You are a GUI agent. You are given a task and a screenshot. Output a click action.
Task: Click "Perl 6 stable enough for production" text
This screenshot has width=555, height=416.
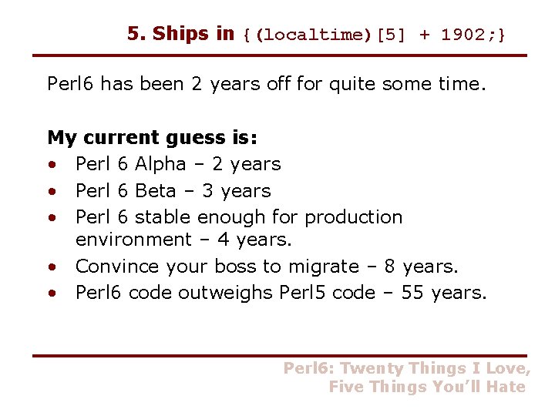click(239, 216)
